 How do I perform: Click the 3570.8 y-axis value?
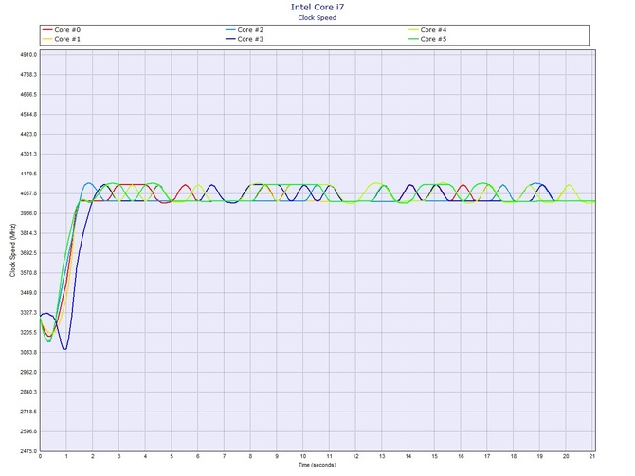[28, 273]
